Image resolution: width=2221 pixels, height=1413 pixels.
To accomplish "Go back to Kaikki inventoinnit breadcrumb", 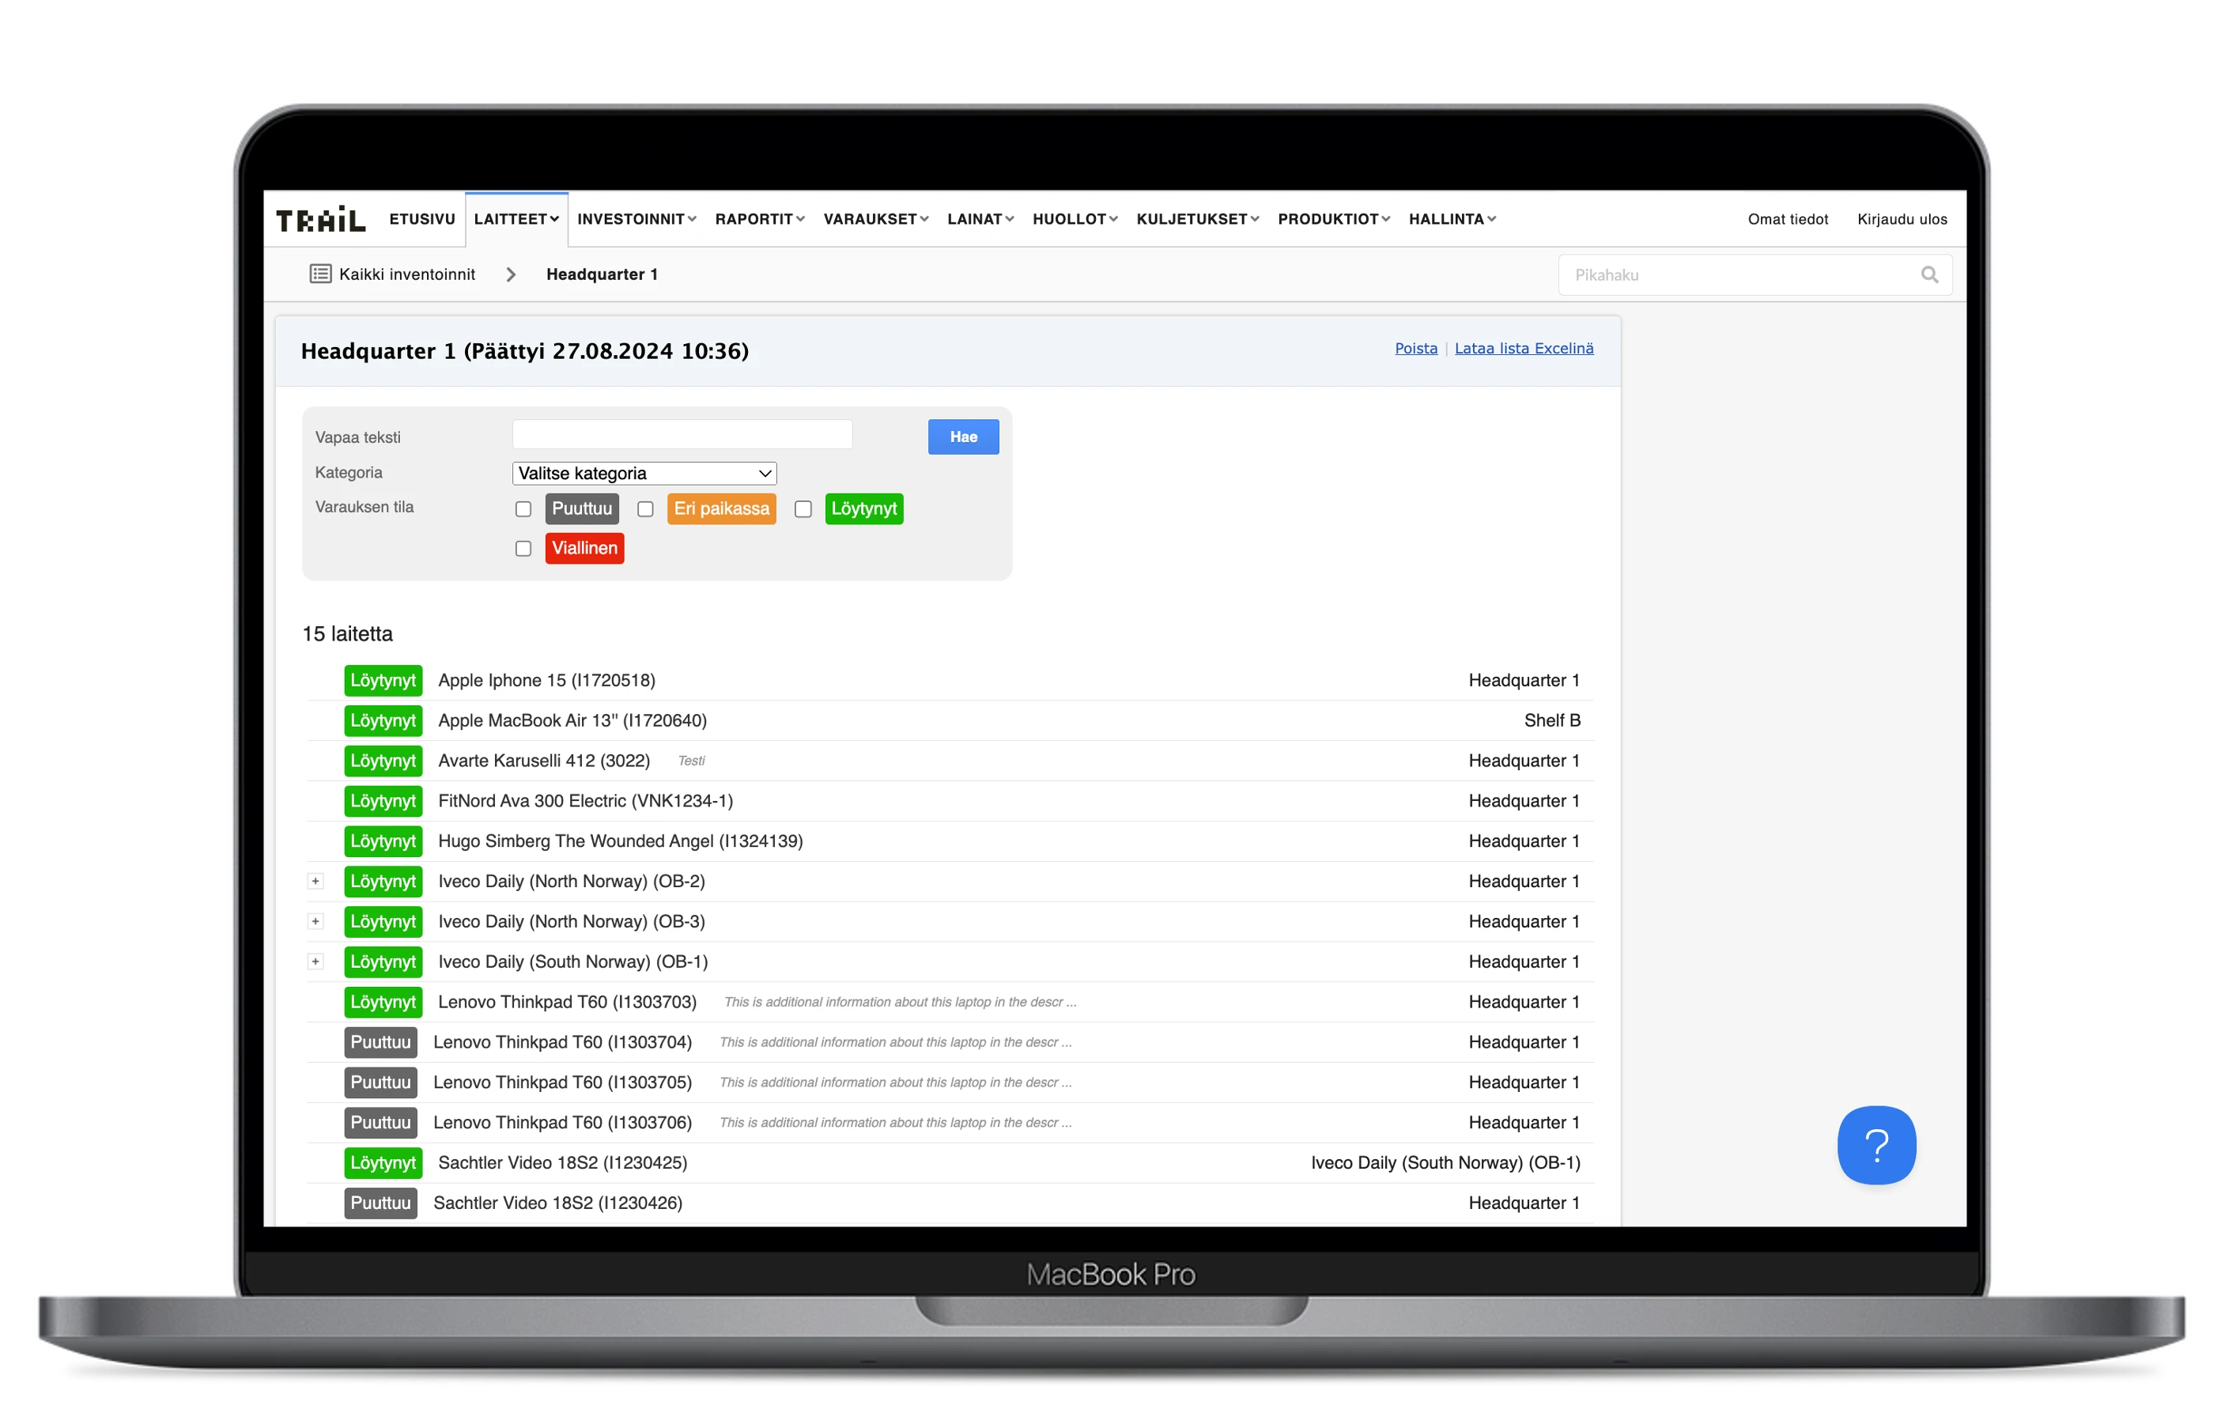I will pyautogui.click(x=406, y=275).
